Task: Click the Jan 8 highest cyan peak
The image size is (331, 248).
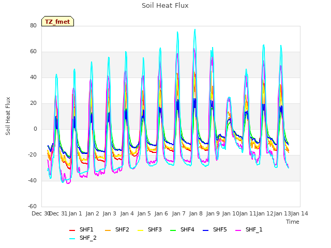Action: [195, 29]
